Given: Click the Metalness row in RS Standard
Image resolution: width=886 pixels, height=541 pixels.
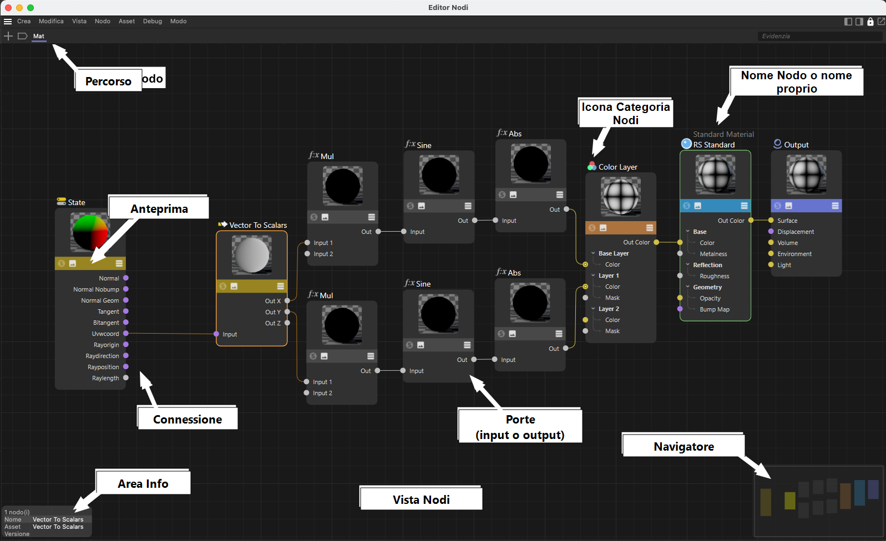Looking at the screenshot, I should click(713, 254).
